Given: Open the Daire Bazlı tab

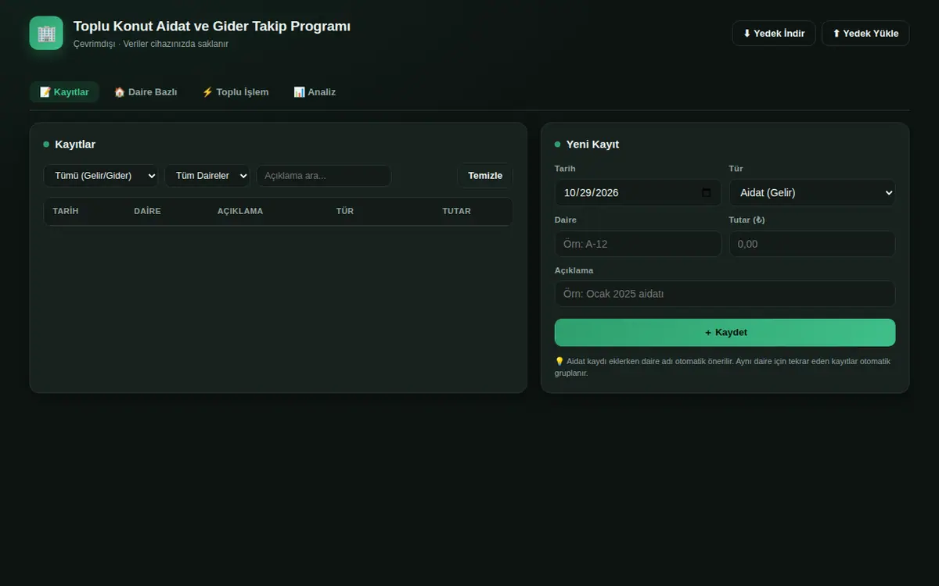Looking at the screenshot, I should point(146,92).
